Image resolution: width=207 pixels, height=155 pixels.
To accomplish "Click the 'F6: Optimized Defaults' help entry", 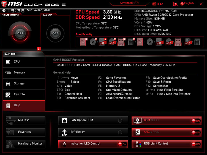I will [x=115, y=90].
